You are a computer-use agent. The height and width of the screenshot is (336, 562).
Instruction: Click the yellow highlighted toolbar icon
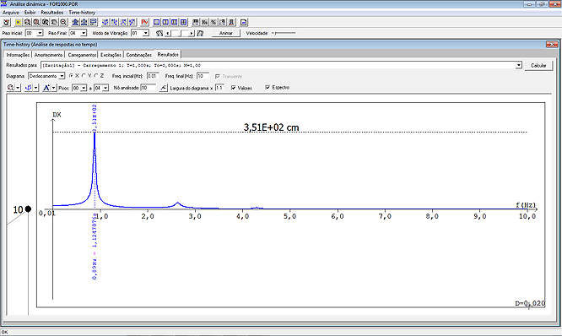point(18,22)
